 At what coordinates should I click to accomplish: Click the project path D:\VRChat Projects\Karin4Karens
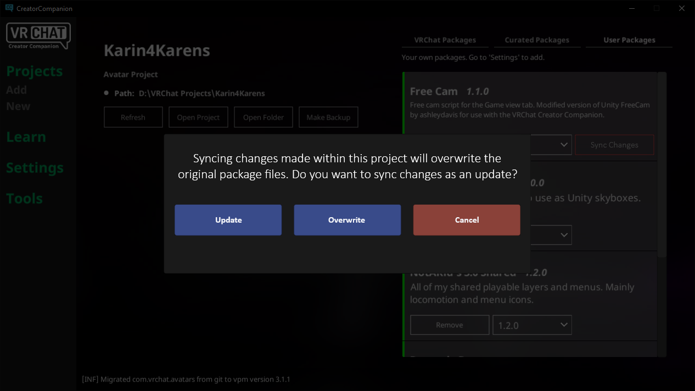tap(201, 93)
